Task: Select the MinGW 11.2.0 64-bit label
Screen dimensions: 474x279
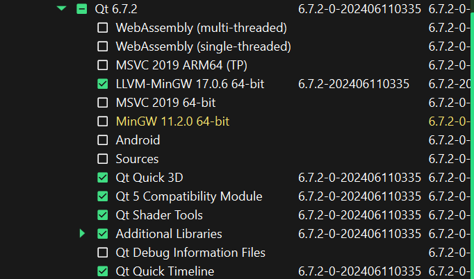Action: tap(172, 121)
